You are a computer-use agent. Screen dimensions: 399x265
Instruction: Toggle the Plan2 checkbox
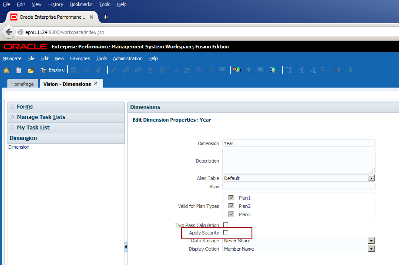[231, 206]
